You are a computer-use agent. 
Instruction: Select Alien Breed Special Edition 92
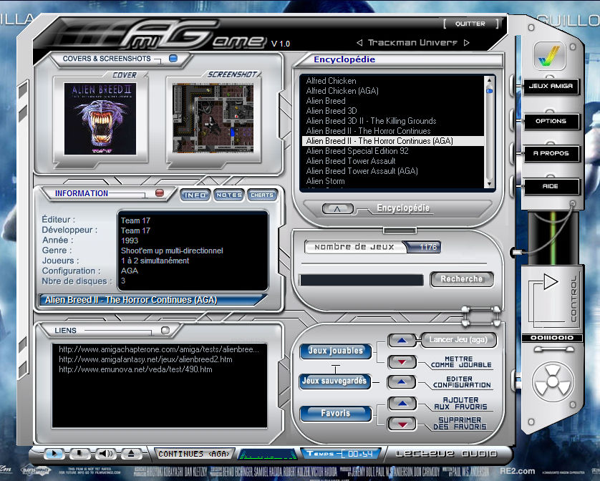point(357,151)
